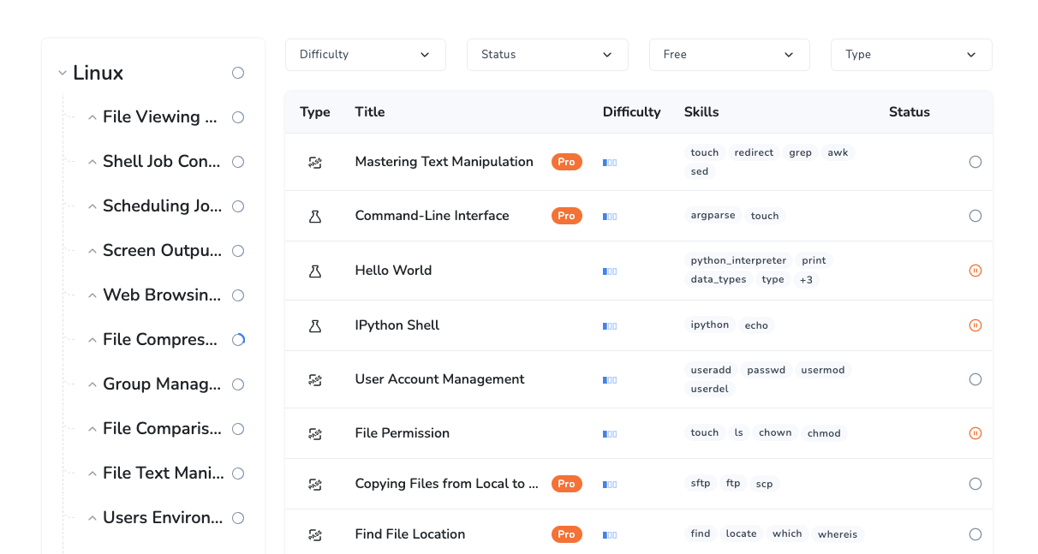Click the type icon beside User Account Management

point(314,379)
